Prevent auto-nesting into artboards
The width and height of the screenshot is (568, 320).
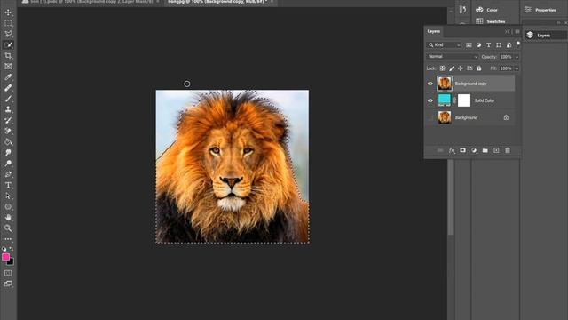click(469, 68)
